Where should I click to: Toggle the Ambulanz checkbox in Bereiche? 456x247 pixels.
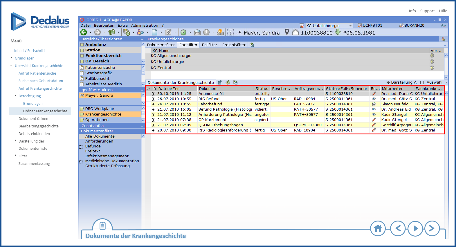pos(82,45)
